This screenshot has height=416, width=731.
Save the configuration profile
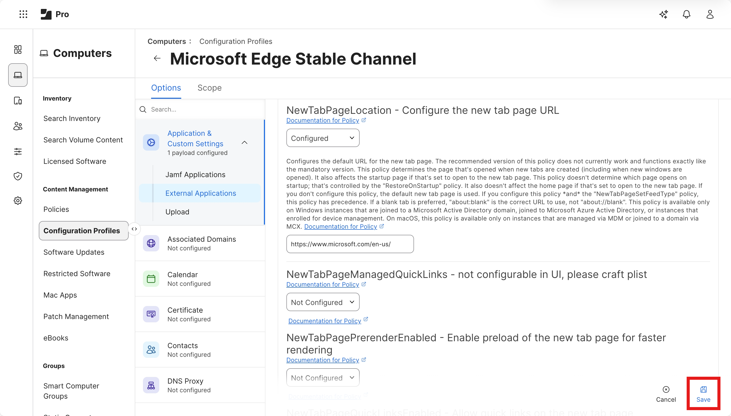(x=703, y=394)
